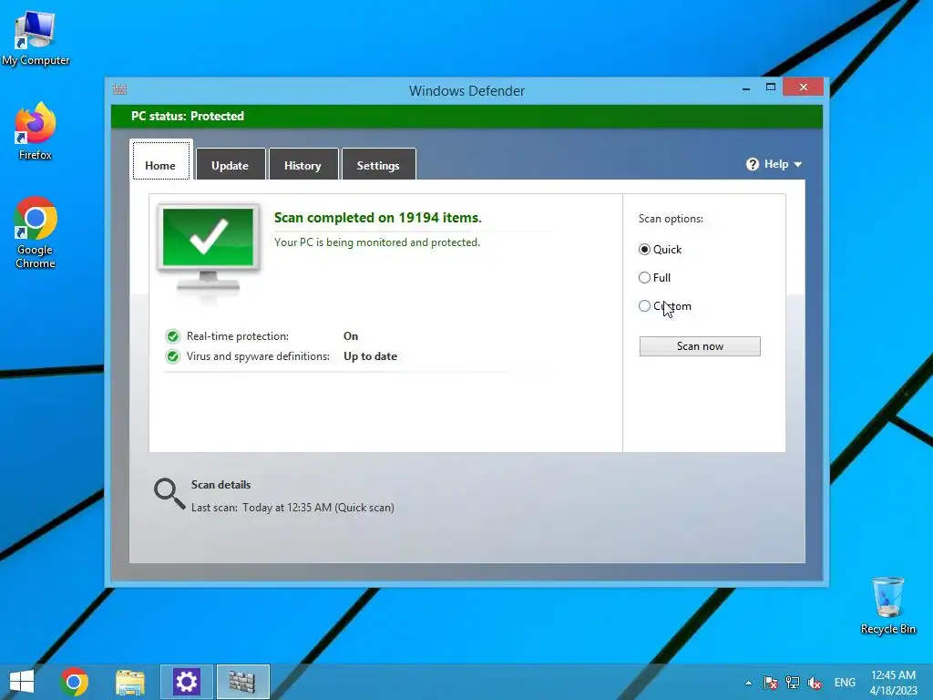
Task: Open the taskbar clock and date
Action: tap(893, 683)
